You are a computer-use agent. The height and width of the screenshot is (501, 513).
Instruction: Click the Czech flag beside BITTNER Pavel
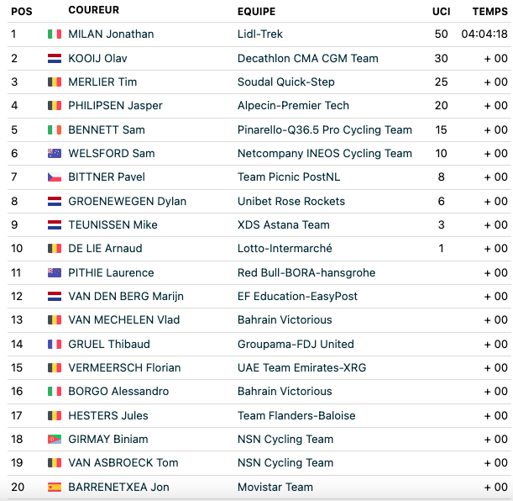[55, 177]
